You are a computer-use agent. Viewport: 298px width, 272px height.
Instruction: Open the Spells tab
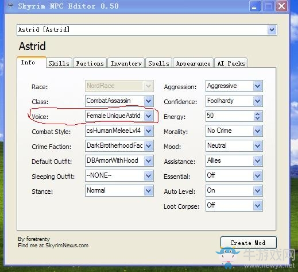(158, 63)
